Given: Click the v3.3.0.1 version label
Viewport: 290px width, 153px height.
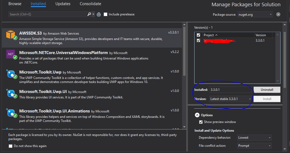Looking at the screenshot, I should pos(173,32).
